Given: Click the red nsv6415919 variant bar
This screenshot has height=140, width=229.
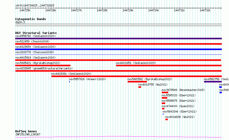Looking at the screenshot, I should point(118,60).
